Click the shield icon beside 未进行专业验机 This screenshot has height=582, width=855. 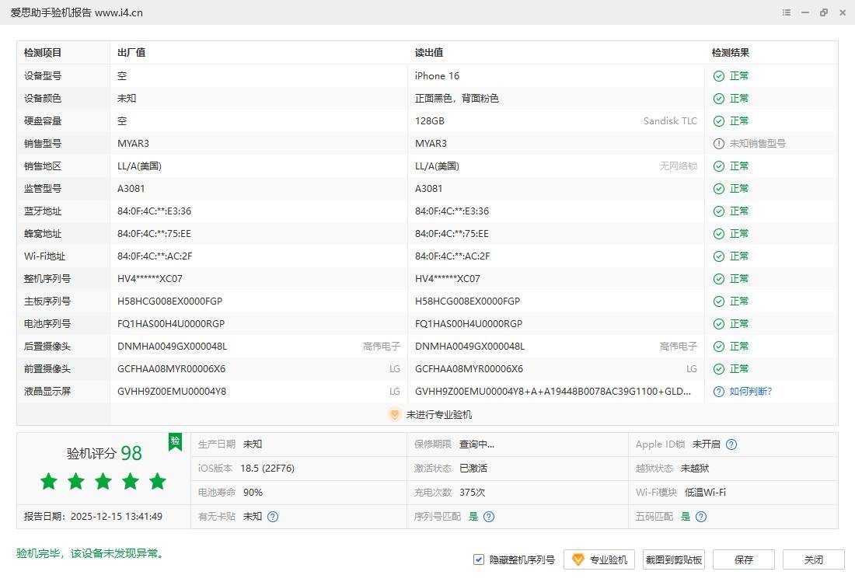tap(395, 415)
